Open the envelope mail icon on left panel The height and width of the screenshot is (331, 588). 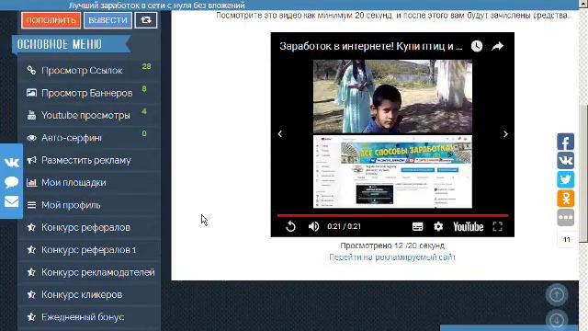tap(11, 202)
